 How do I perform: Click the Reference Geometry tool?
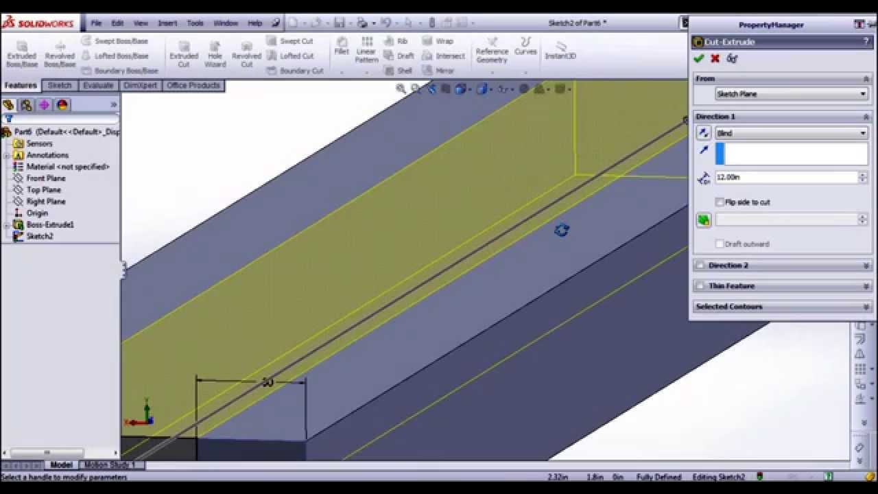[x=492, y=50]
